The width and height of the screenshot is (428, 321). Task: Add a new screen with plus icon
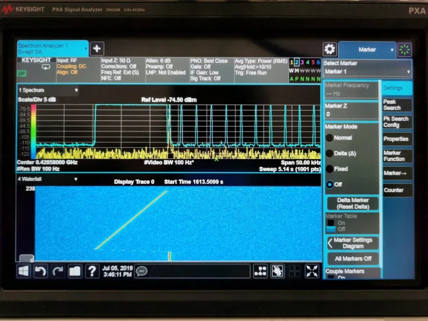click(97, 49)
